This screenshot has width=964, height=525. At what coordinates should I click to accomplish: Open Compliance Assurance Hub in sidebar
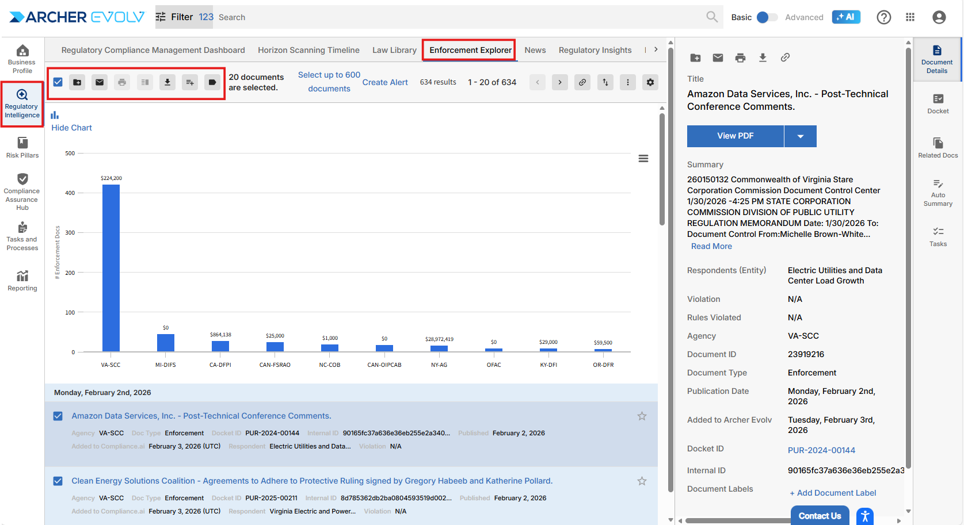click(22, 191)
